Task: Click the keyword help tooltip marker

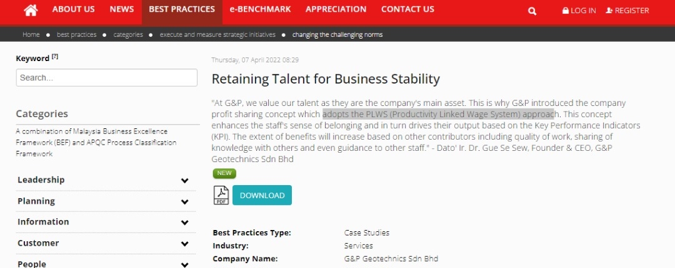Action: coord(55,57)
